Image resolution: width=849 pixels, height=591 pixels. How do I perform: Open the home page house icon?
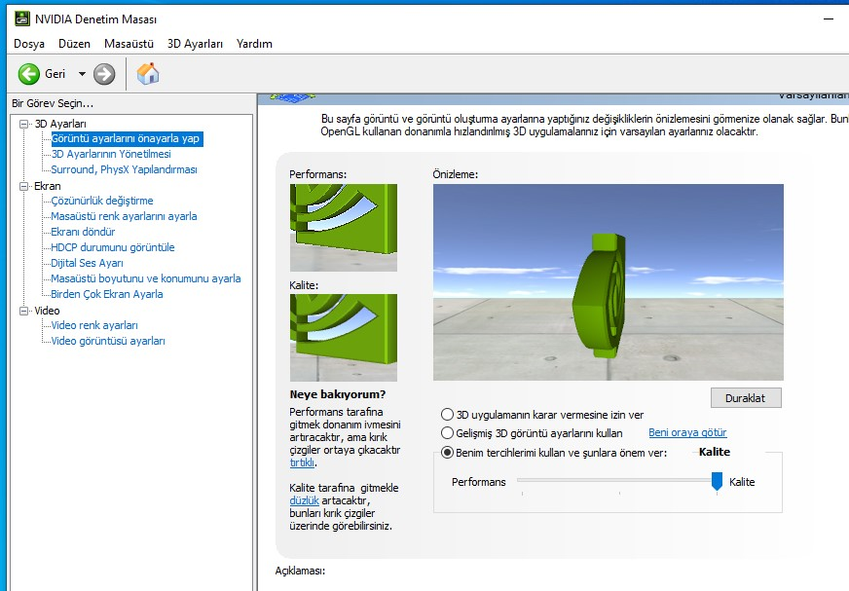pos(148,74)
